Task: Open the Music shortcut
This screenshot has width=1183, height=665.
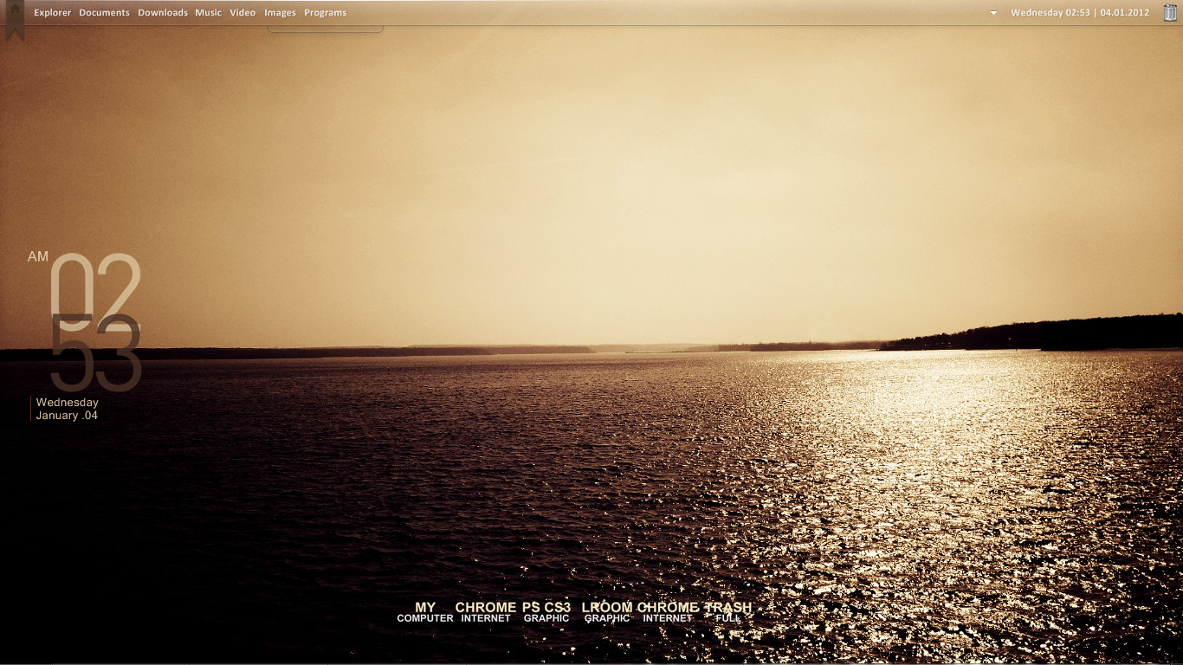Action: tap(208, 13)
